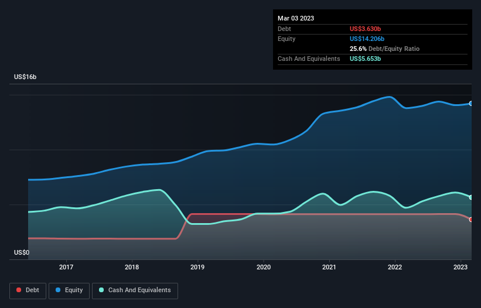
Task: Click the 2017 x-axis label
Action: (x=66, y=267)
